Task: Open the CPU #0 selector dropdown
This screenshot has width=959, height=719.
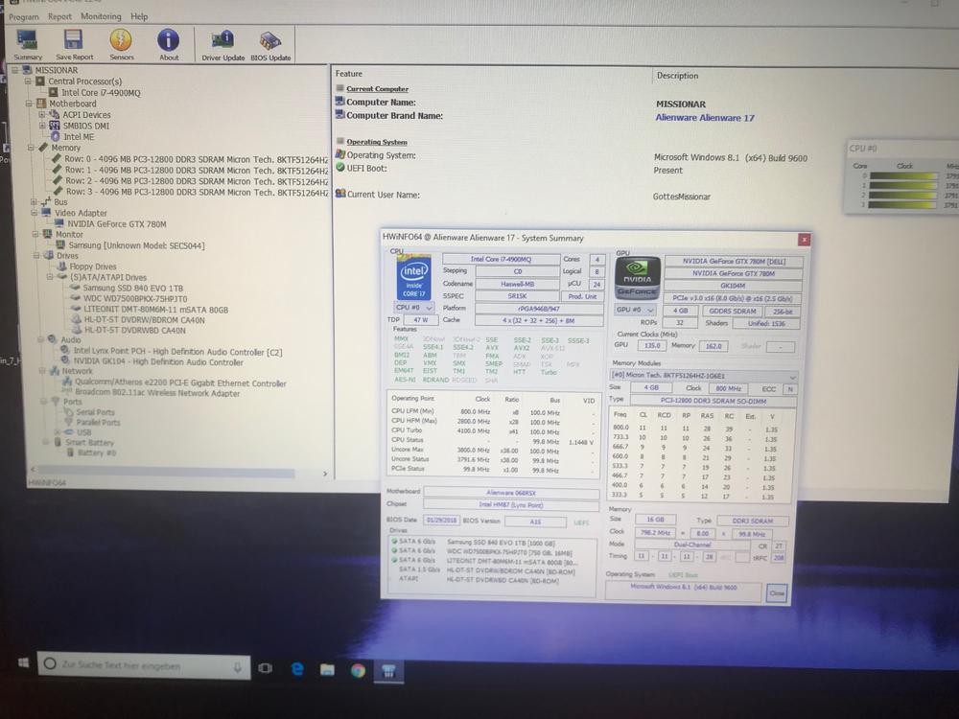Action: pos(416,308)
